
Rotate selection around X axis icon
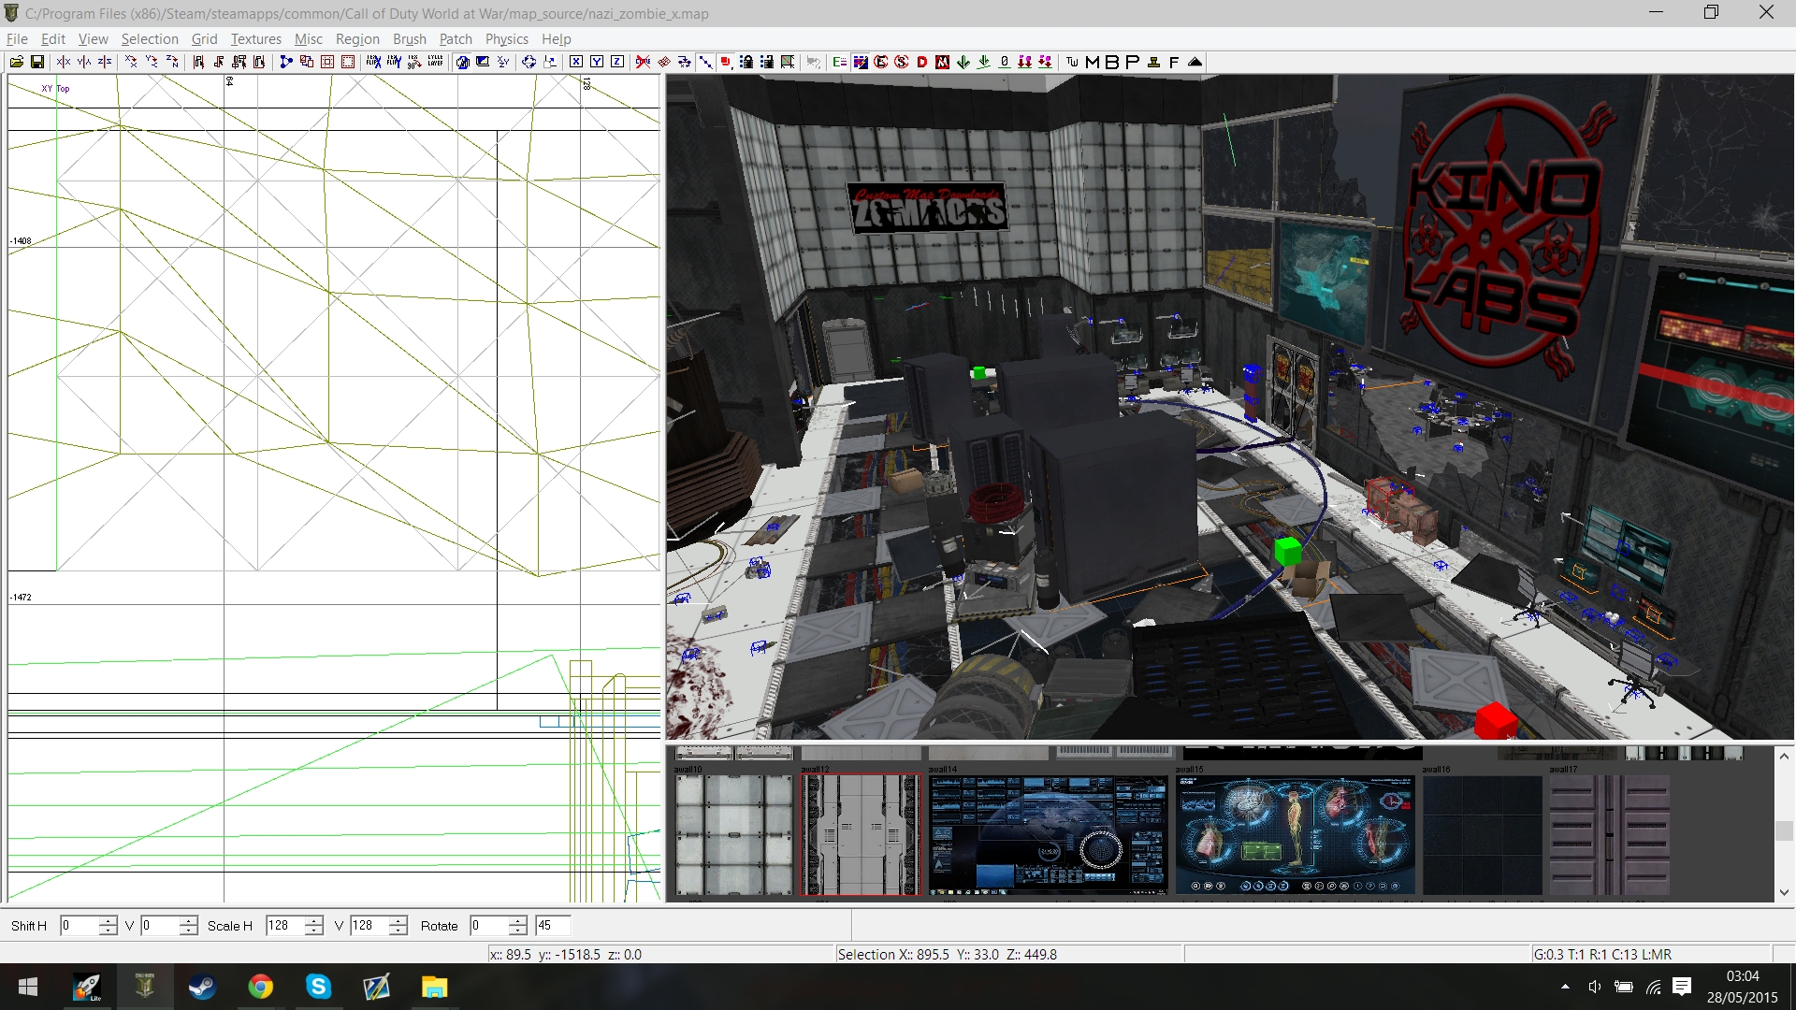click(131, 62)
